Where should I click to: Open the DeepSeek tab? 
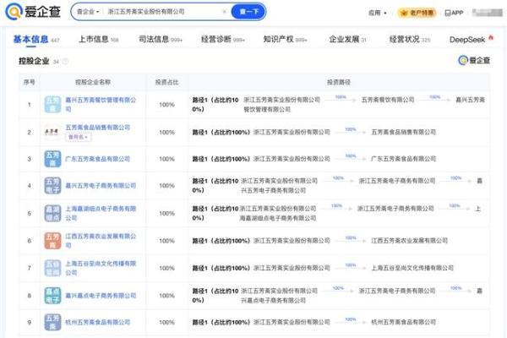472,40
